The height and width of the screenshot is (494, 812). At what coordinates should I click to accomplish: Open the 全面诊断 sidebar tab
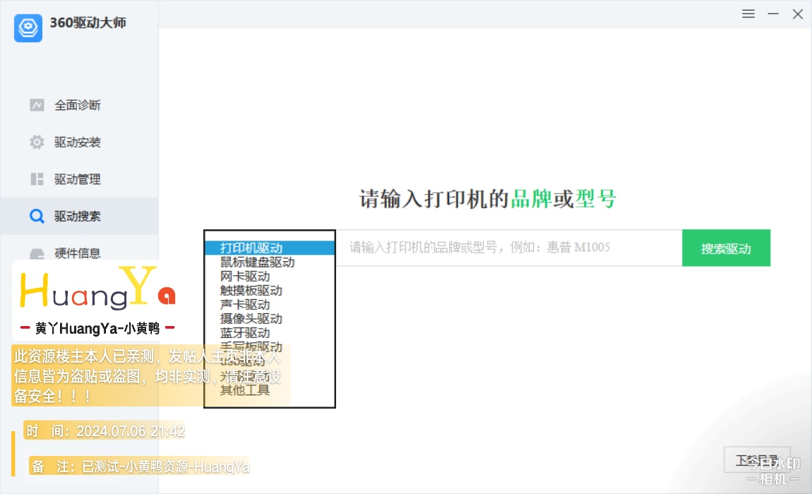coord(80,105)
